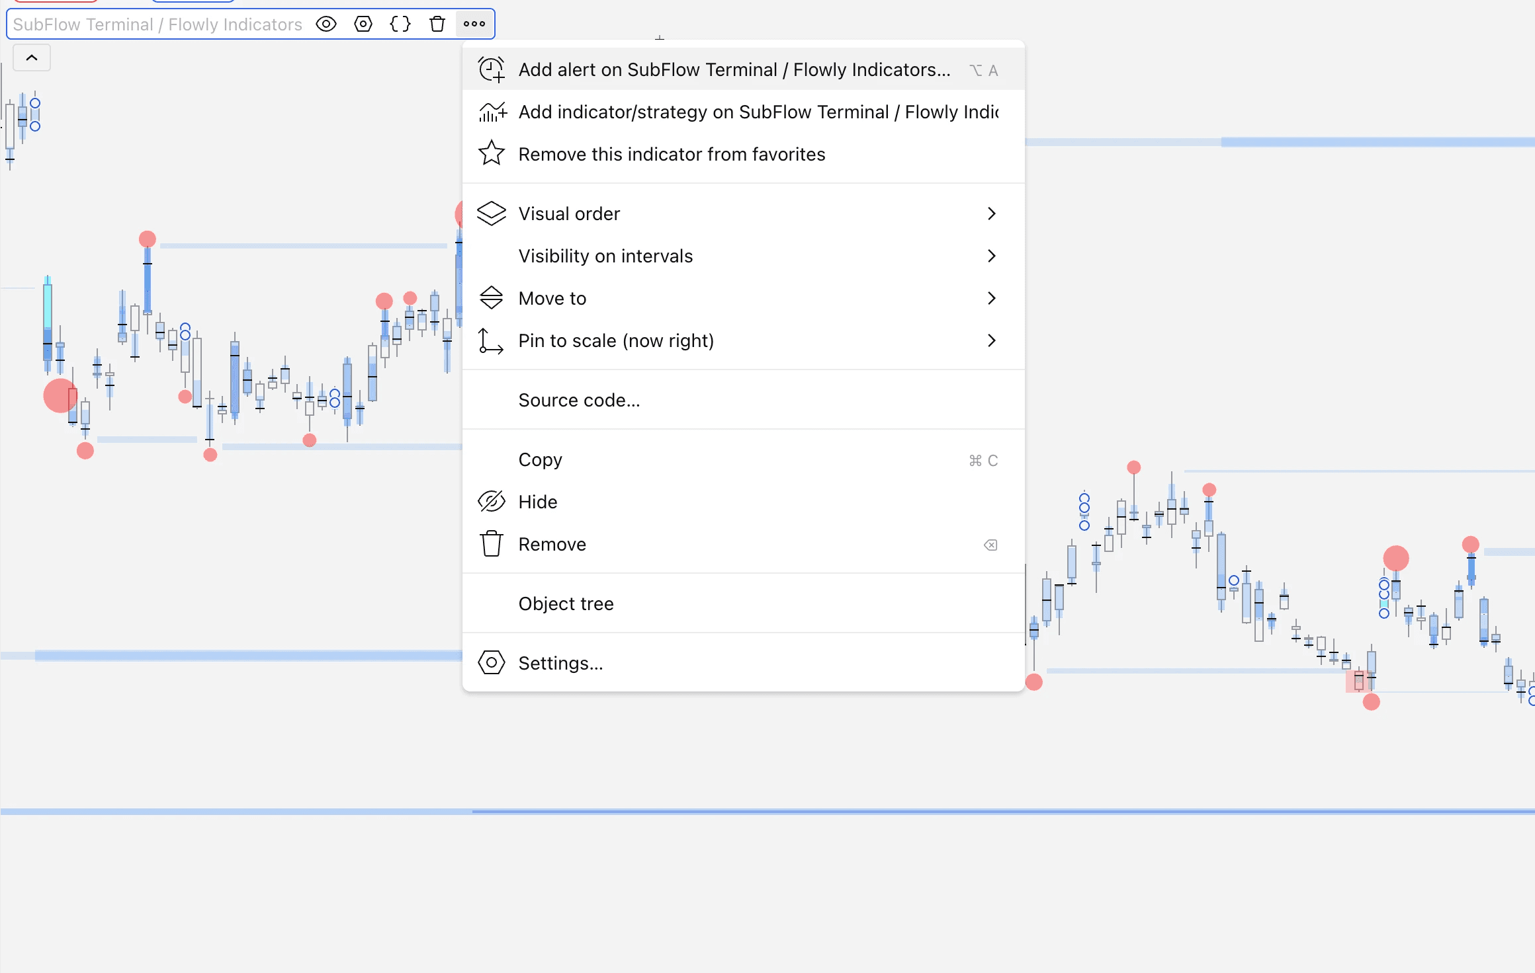Viewport: 1535px width, 973px height.
Task: Click the add indicator chart icon
Action: [x=491, y=112]
